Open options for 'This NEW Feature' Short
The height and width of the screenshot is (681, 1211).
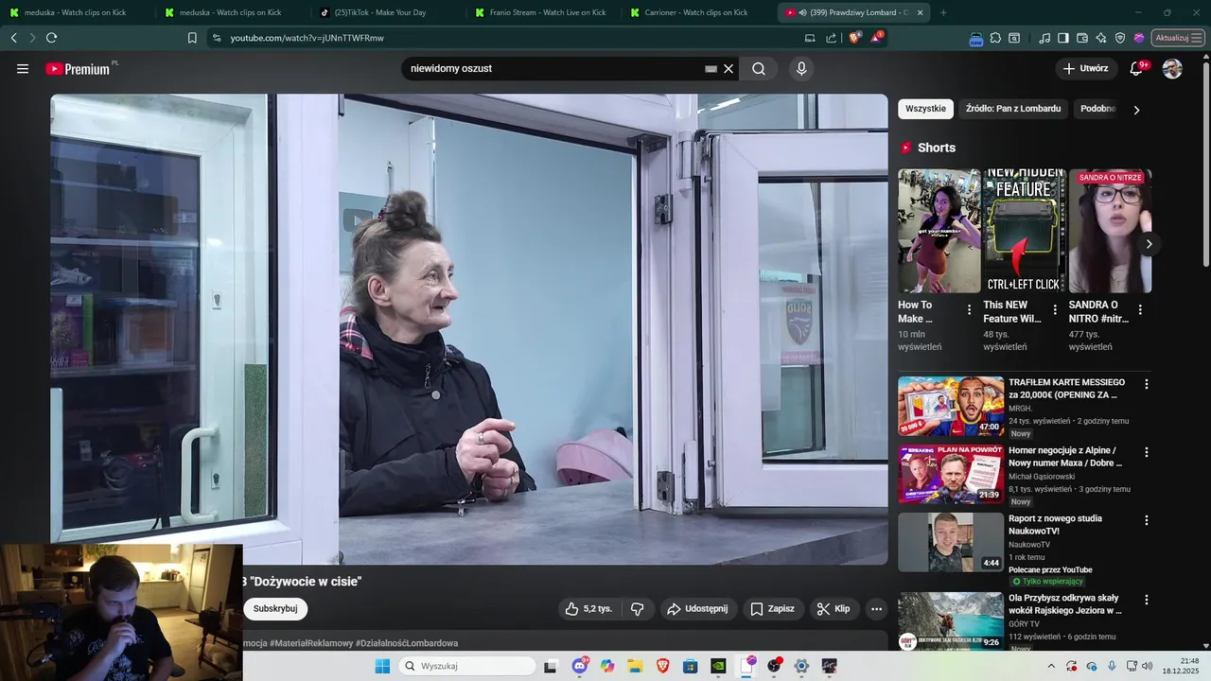click(1055, 310)
